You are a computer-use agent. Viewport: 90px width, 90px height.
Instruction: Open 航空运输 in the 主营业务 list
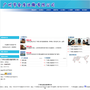[24, 65]
